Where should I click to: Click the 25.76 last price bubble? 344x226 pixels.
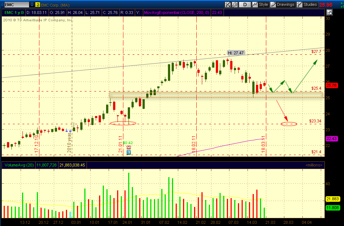click(331, 85)
